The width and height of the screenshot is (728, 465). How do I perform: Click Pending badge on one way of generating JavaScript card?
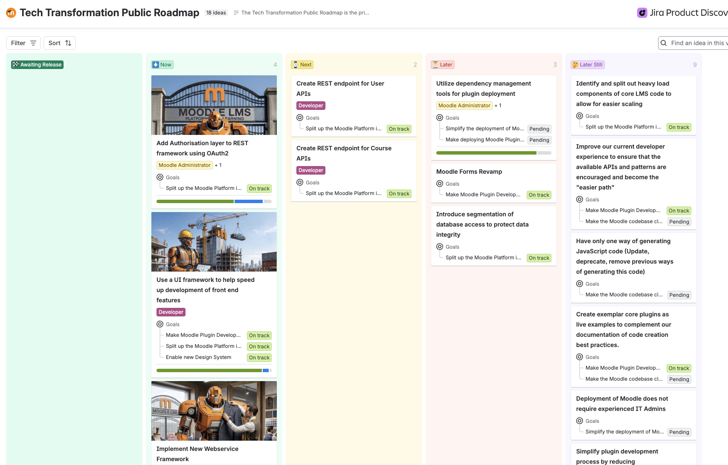(x=679, y=295)
